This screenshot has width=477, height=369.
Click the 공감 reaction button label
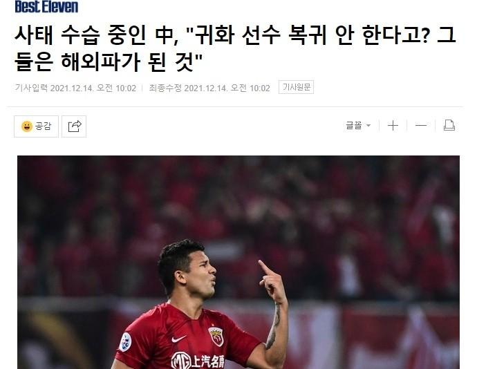43,126
